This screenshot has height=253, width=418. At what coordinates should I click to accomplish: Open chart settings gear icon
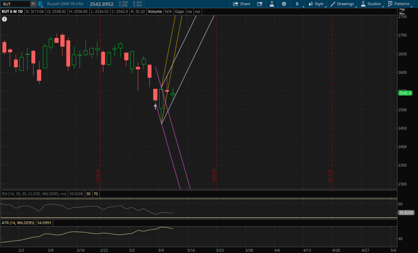[284, 4]
